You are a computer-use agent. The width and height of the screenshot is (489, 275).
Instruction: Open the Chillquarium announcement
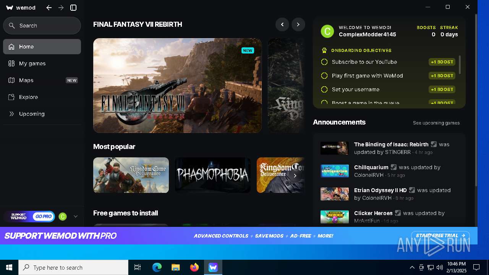389,171
